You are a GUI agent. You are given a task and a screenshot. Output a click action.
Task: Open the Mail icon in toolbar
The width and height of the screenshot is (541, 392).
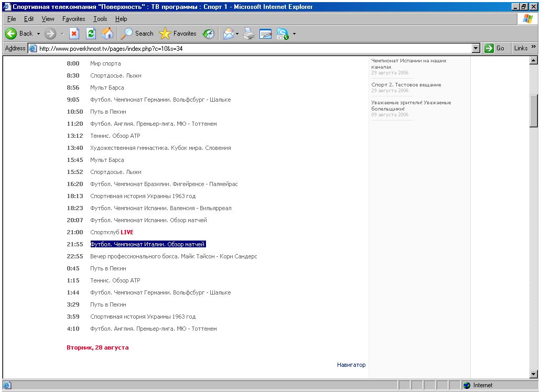click(228, 34)
